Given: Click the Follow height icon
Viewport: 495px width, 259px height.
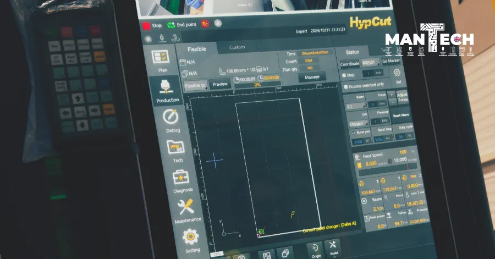Looking at the screenshot, I should 389,215.
